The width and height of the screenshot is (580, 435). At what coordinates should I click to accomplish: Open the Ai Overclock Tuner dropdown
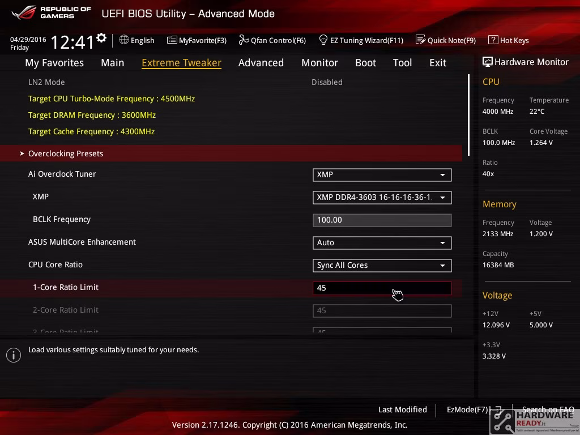pyautogui.click(x=382, y=175)
